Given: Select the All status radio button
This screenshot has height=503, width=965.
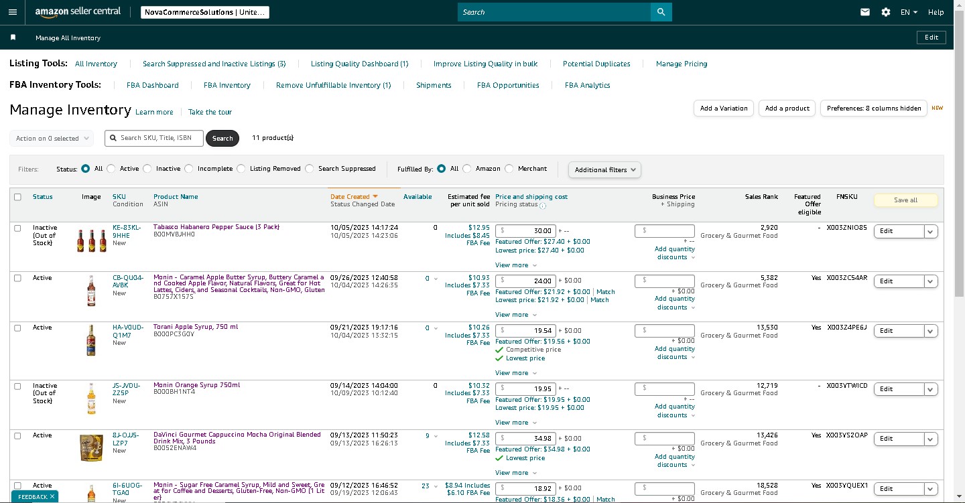Looking at the screenshot, I should point(86,169).
